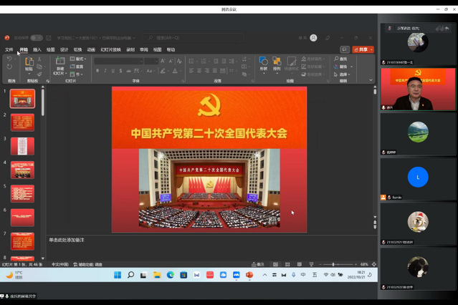Screen dimensions: 458x305
Task: Click the Save icon in title bar
Action: click(x=49, y=38)
